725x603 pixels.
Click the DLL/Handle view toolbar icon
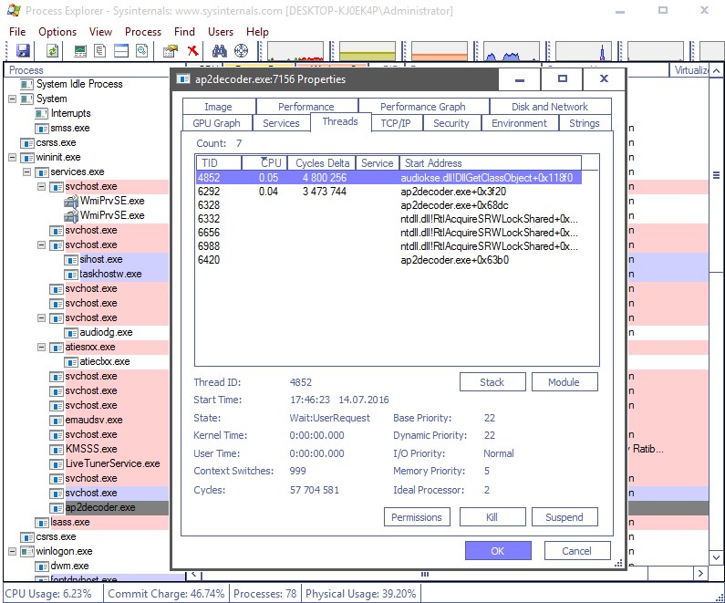142,50
